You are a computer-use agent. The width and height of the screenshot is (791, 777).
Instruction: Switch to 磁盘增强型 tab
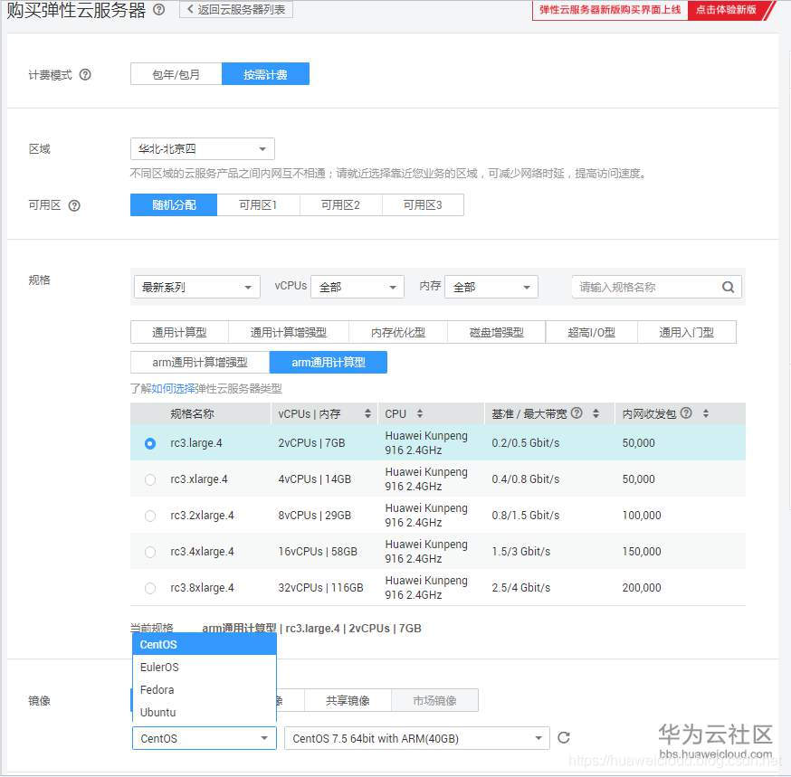click(496, 332)
